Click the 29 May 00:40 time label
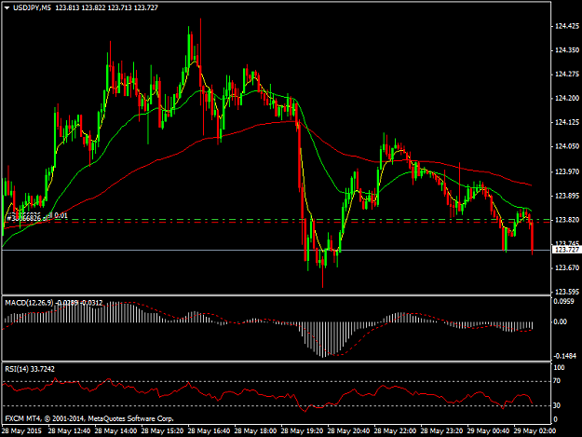 click(488, 431)
